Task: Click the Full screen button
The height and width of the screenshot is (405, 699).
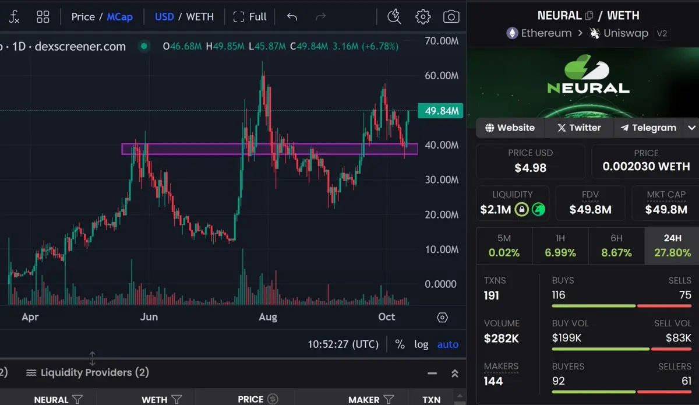Action: (249, 17)
